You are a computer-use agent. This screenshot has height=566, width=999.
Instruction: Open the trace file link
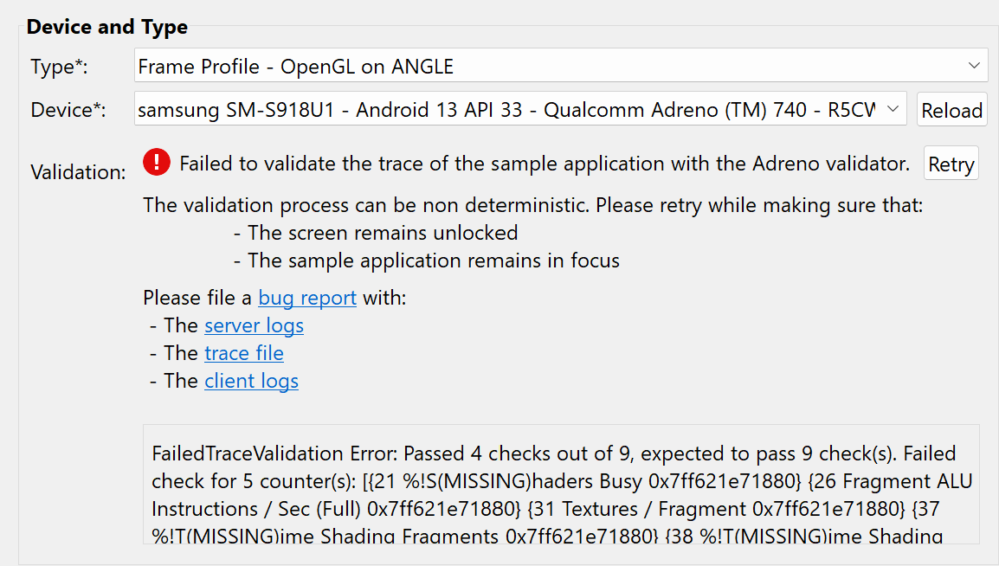tap(243, 353)
